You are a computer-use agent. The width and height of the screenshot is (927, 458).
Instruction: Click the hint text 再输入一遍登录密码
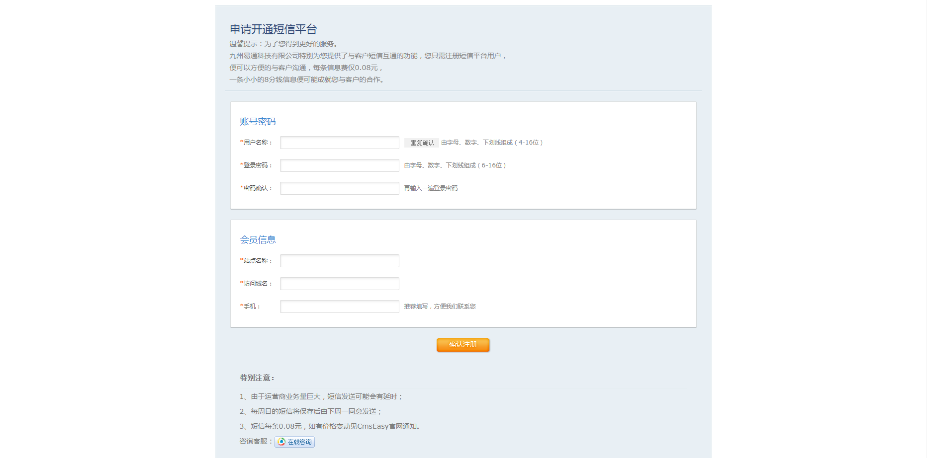pos(431,188)
